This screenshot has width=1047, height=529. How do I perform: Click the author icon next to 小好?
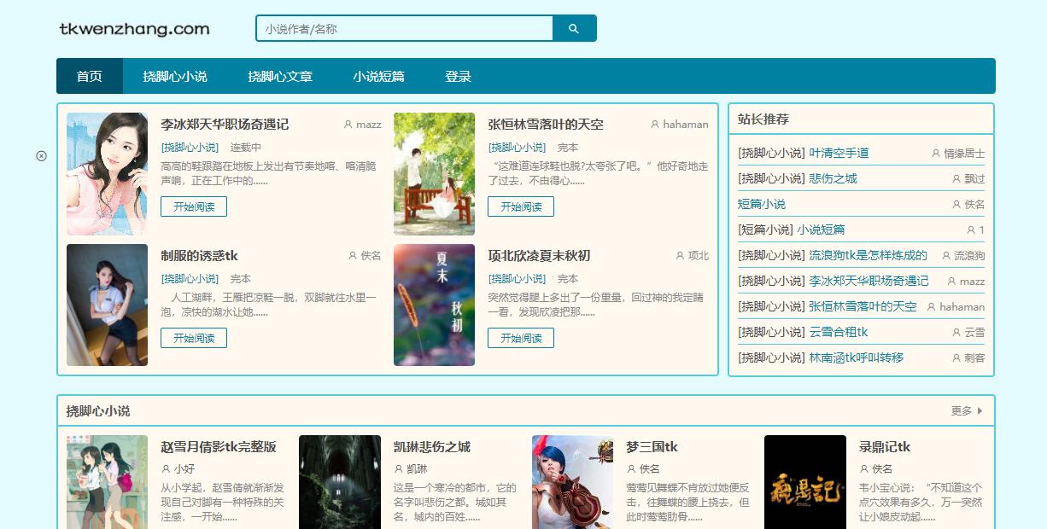(166, 469)
